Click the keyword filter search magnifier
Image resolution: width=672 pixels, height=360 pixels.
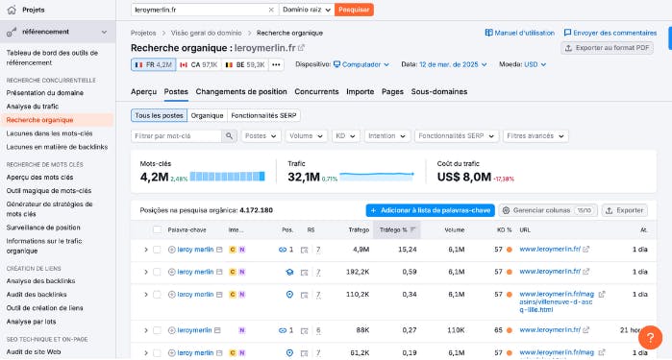pyautogui.click(x=229, y=135)
